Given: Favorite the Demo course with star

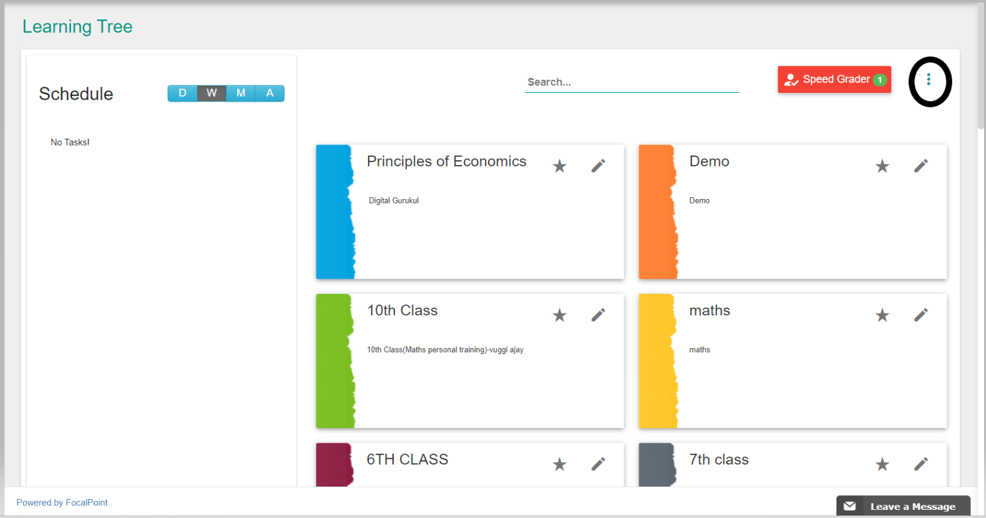Looking at the screenshot, I should pos(882,166).
